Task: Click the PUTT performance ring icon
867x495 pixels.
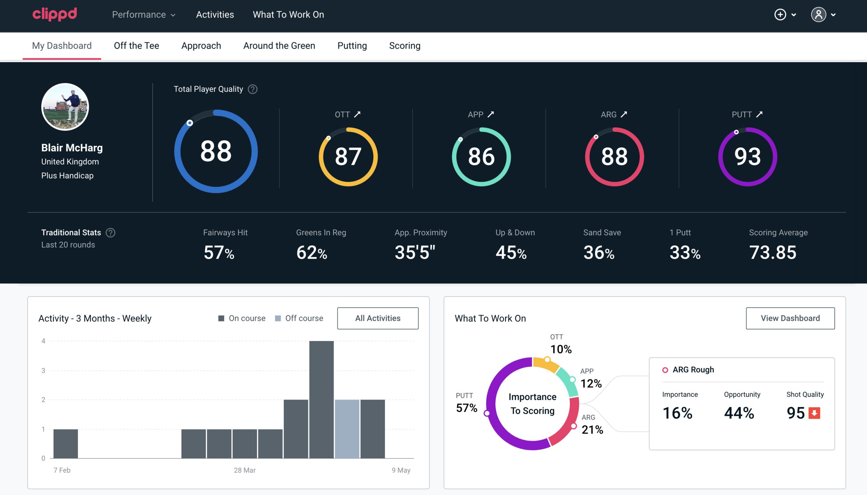Action: coord(746,156)
